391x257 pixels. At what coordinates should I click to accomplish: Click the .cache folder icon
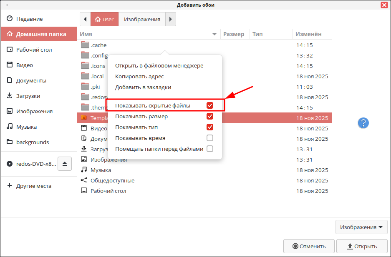(85, 45)
